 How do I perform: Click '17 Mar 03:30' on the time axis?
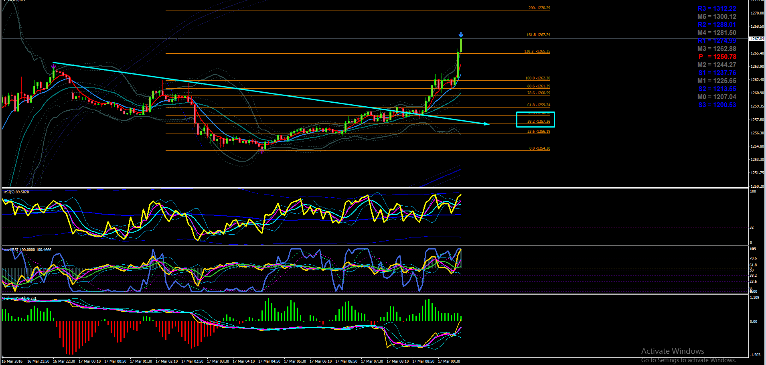218,361
